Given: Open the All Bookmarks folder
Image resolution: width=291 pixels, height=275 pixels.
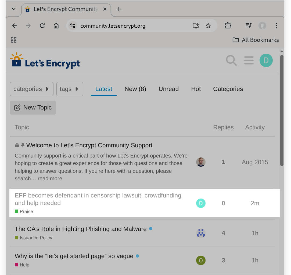Looking at the screenshot, I should click(x=255, y=40).
